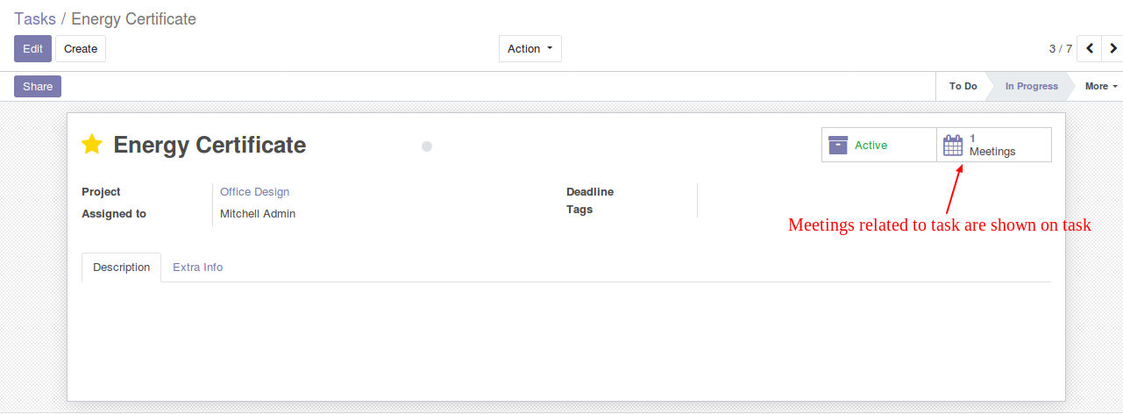Open the Description tab
The width and height of the screenshot is (1123, 414).
pyautogui.click(x=121, y=268)
